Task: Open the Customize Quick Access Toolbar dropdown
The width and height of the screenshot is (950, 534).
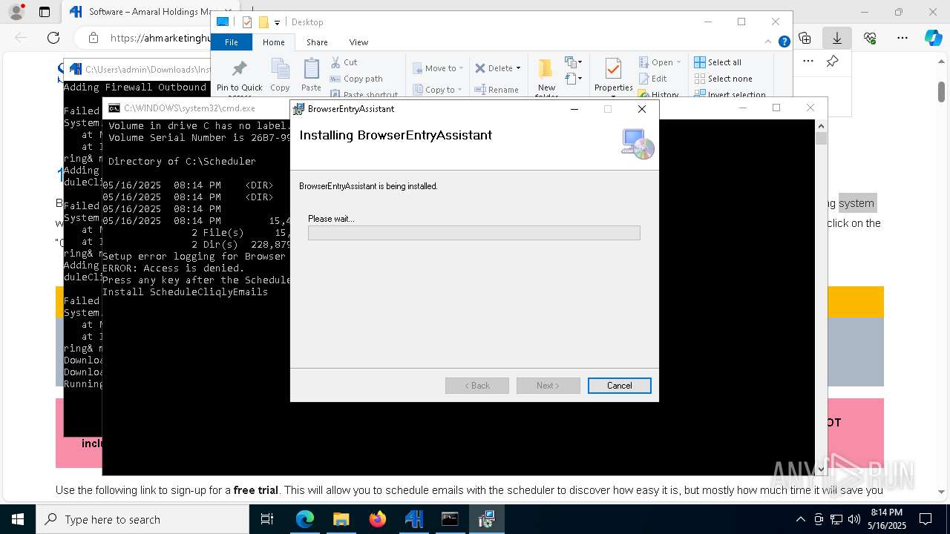Action: (277, 22)
